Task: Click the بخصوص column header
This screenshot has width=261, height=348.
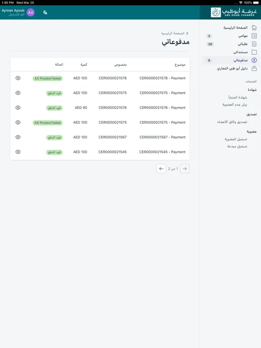Action: (121, 65)
